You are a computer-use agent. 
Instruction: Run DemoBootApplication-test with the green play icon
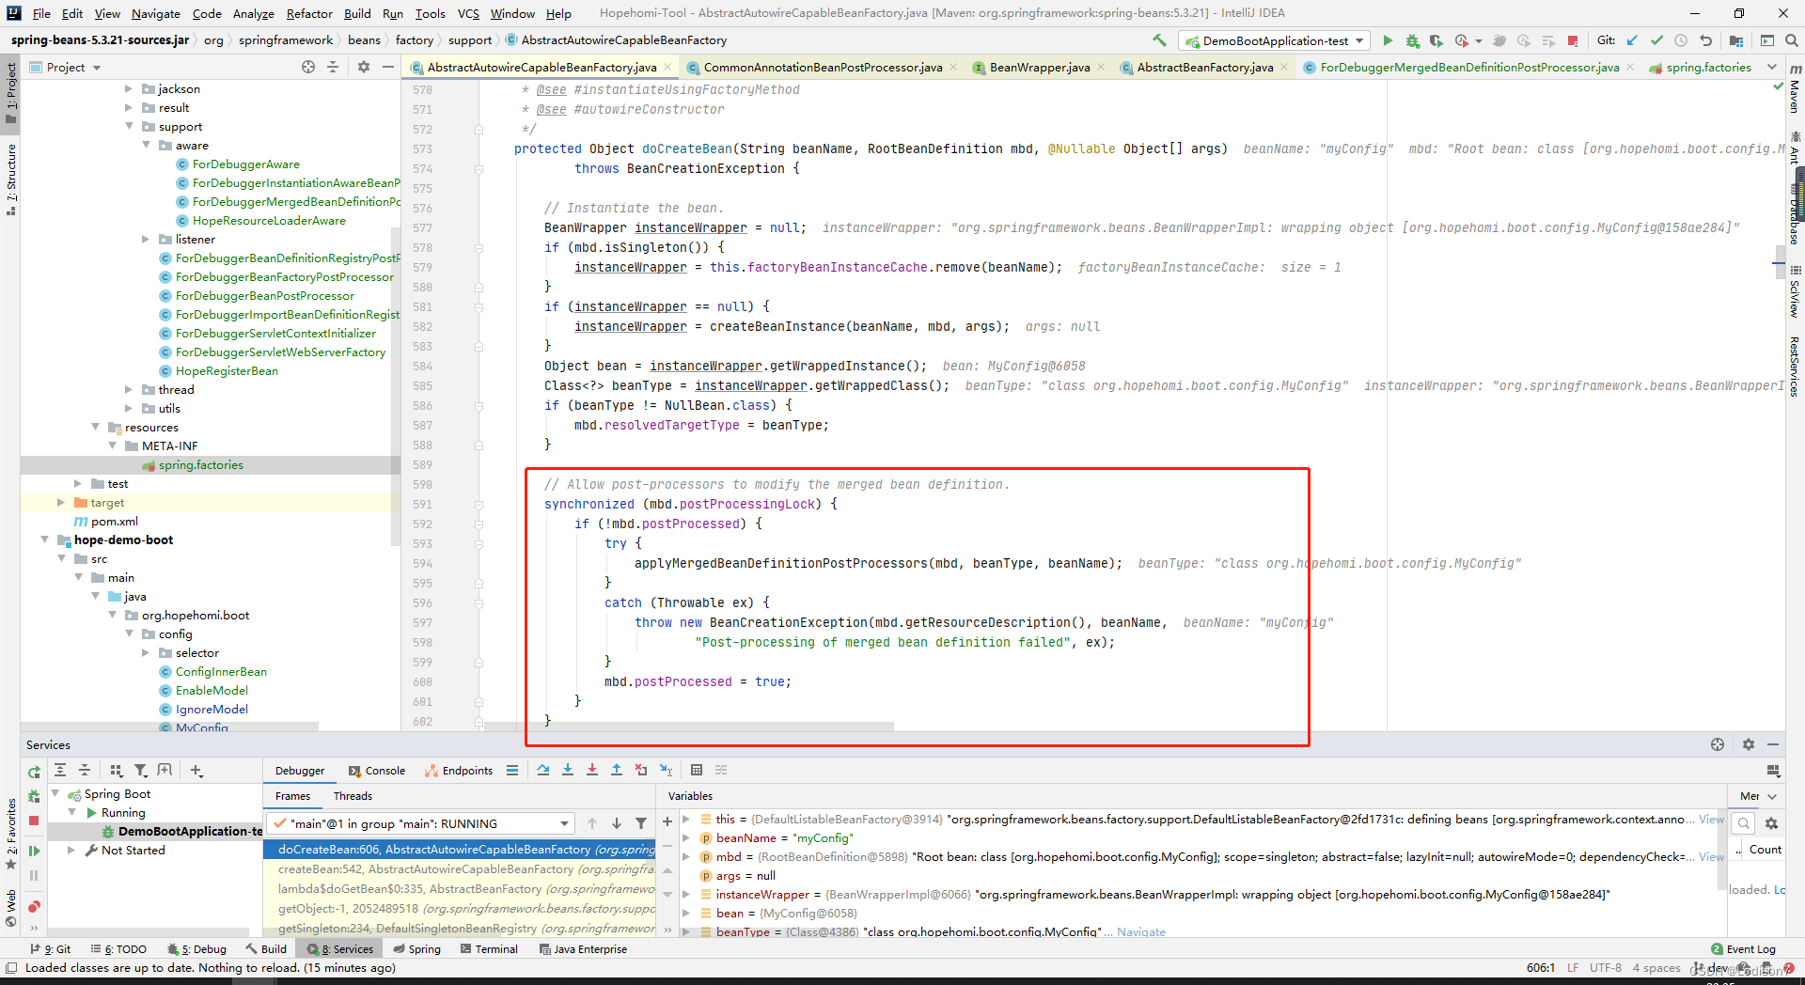pyautogui.click(x=1388, y=40)
